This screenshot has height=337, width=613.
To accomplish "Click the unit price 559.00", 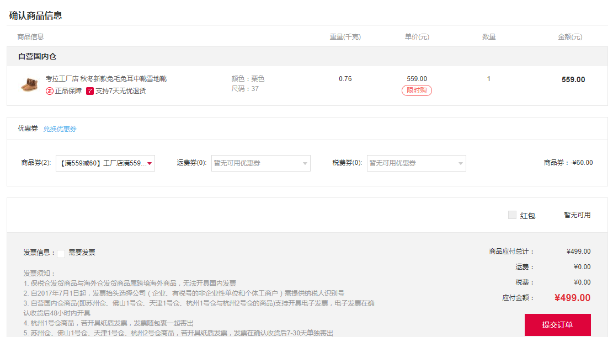I will click(x=417, y=78).
